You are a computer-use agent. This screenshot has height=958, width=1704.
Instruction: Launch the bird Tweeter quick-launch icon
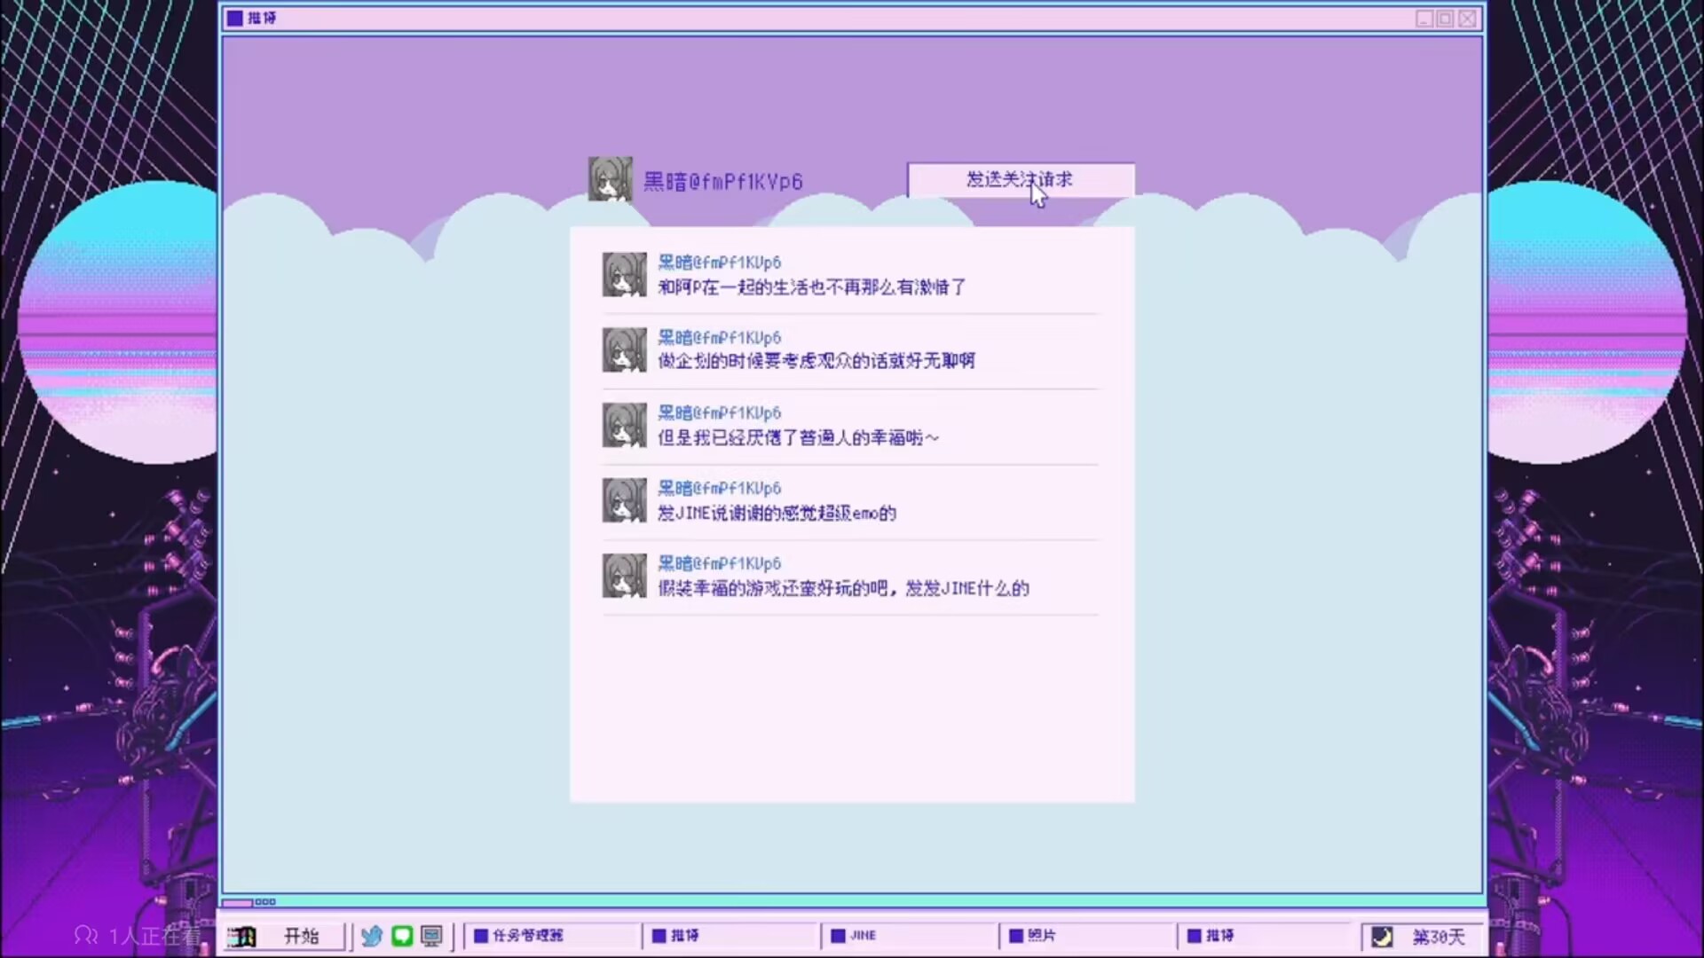coord(372,936)
